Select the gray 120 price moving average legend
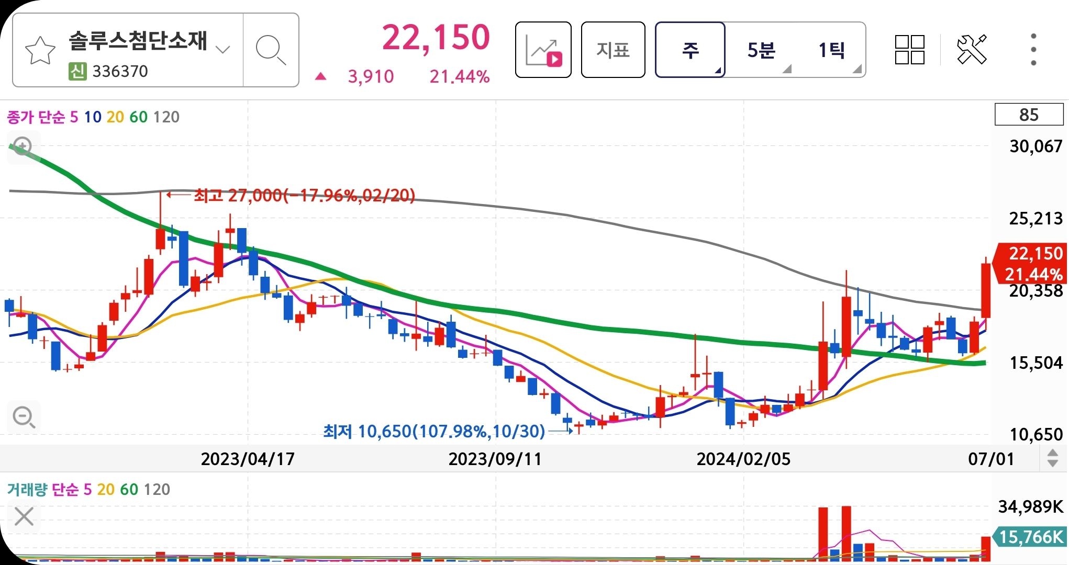Screen dimensions: 1069x565 166,117
